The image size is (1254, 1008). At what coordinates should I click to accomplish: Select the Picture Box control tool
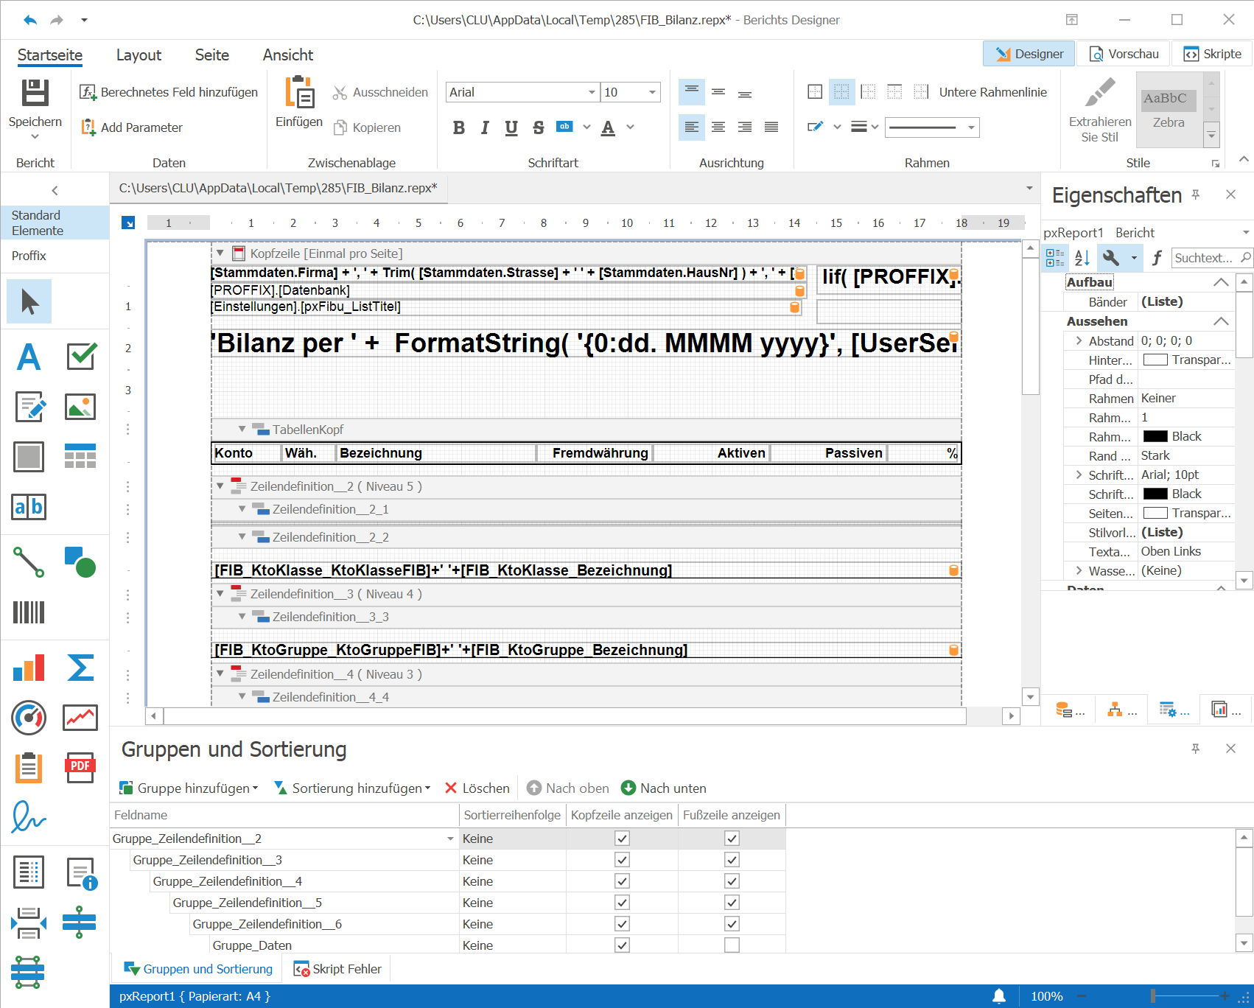click(80, 407)
